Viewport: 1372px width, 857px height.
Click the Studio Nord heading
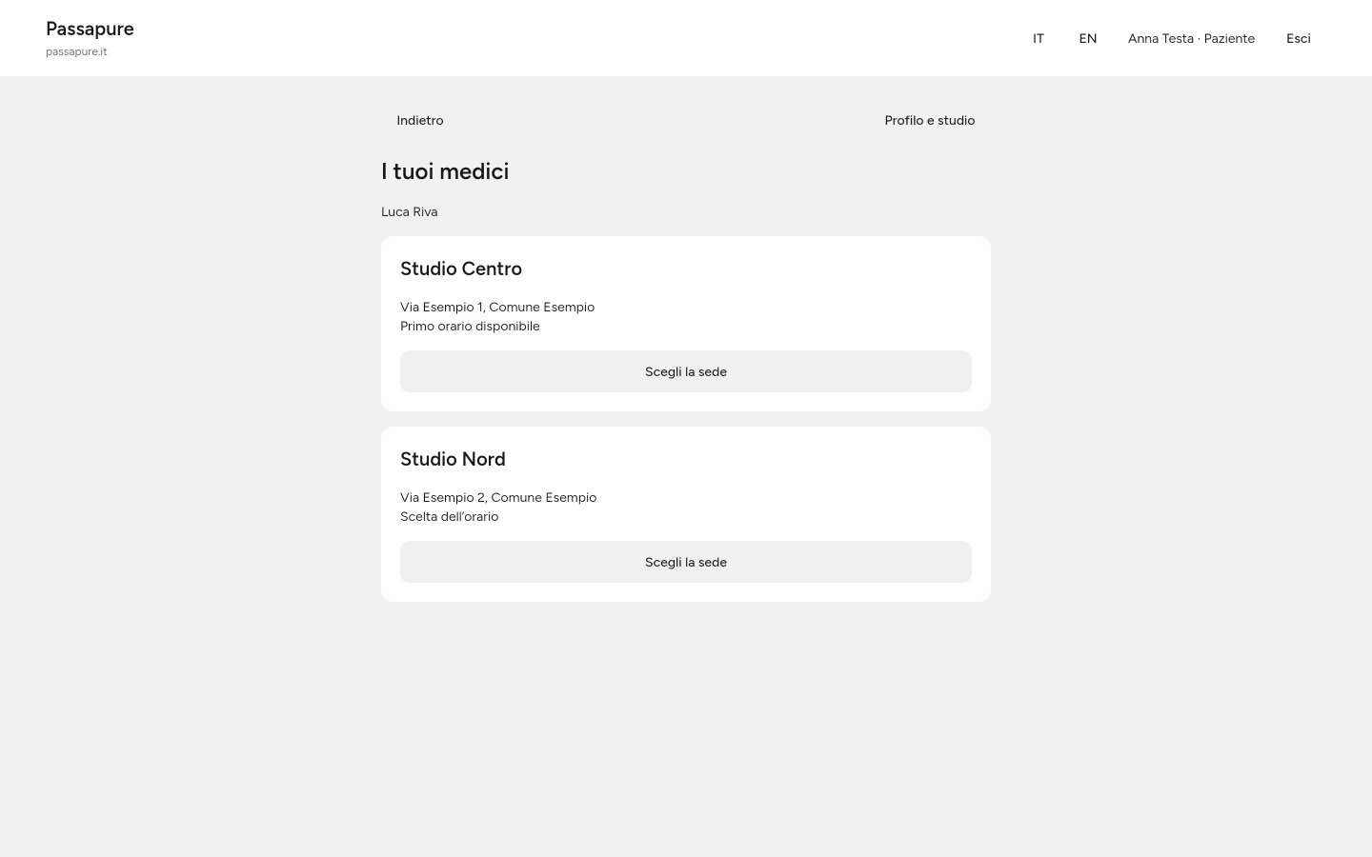tap(453, 459)
